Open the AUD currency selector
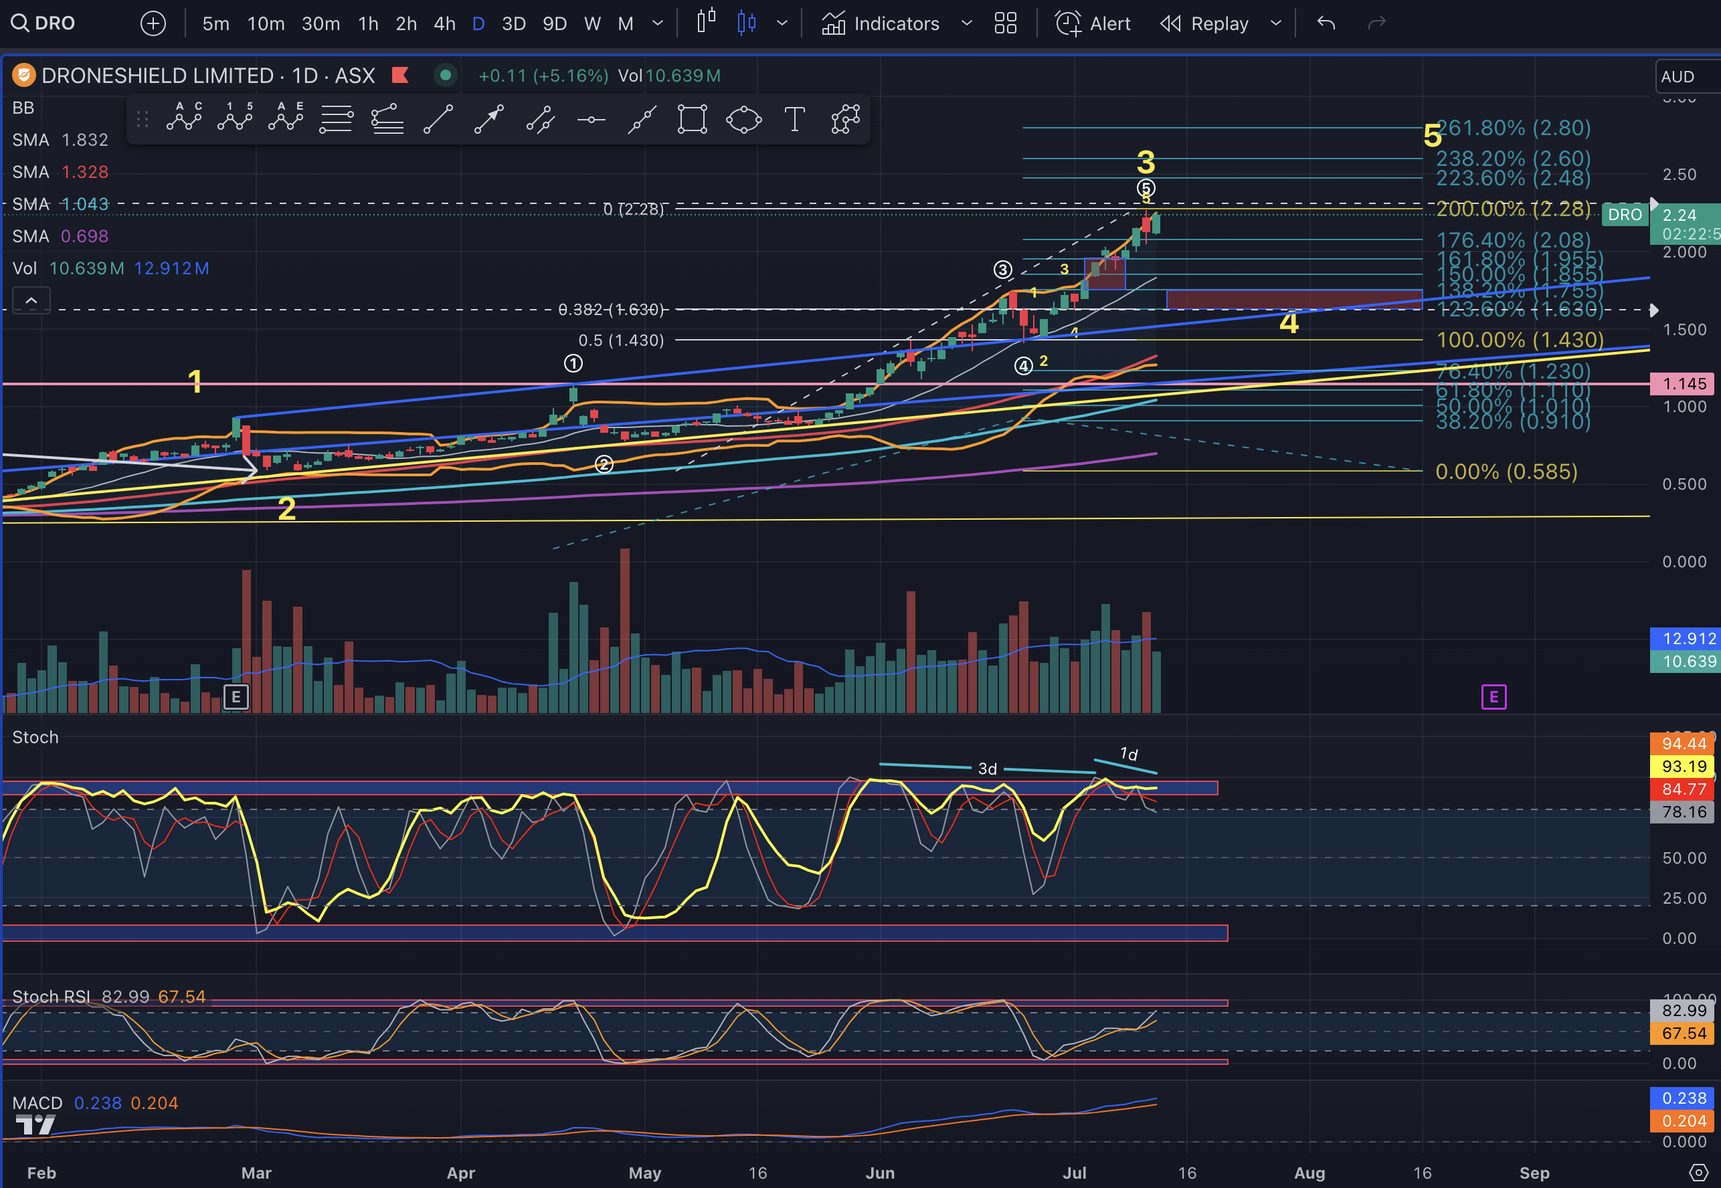Viewport: 1721px width, 1188px height. pyautogui.click(x=1686, y=77)
